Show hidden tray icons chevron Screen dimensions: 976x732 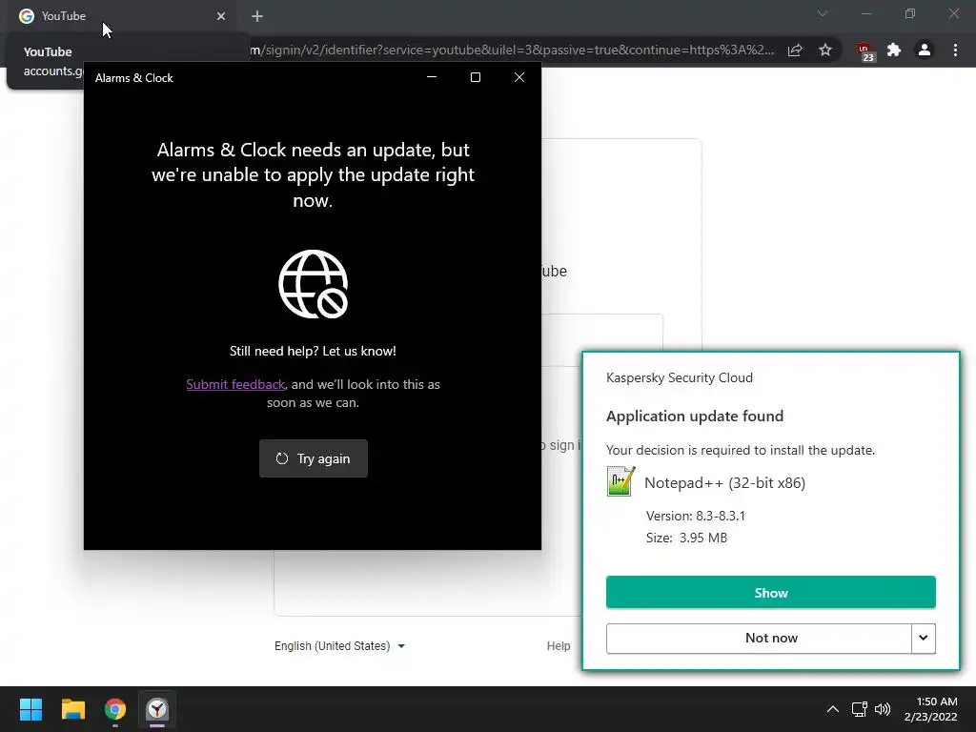[833, 709]
